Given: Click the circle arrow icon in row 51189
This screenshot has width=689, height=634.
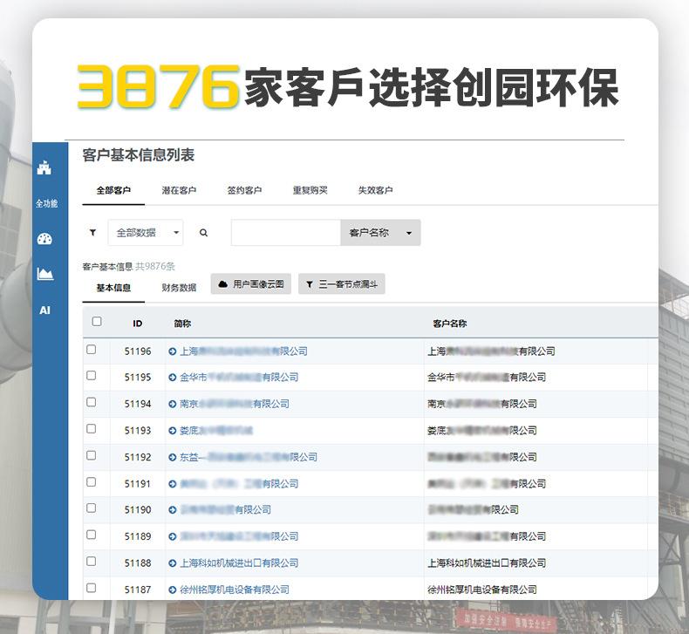Looking at the screenshot, I should tap(173, 536).
